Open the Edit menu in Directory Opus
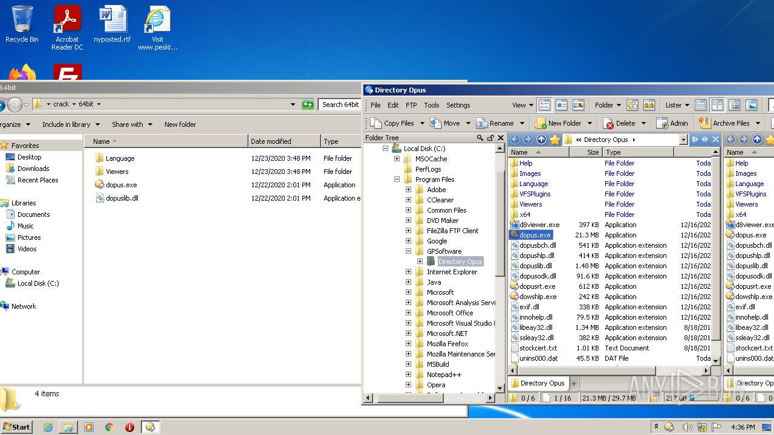 [393, 105]
